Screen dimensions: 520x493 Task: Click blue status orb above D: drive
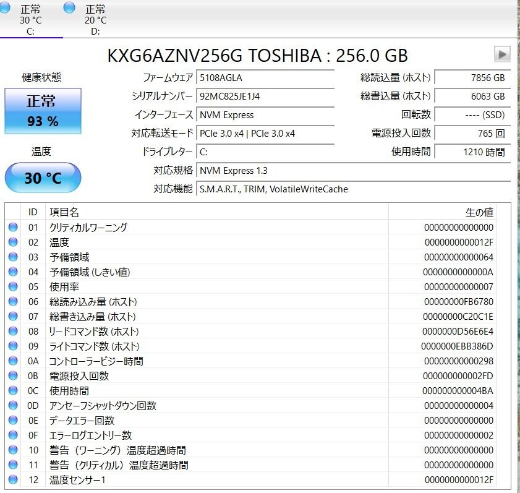click(x=70, y=8)
